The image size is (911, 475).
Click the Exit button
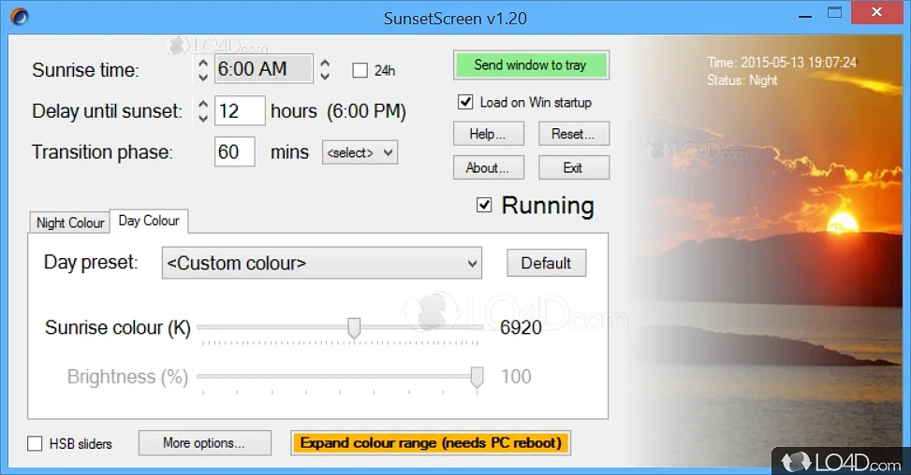[573, 167]
